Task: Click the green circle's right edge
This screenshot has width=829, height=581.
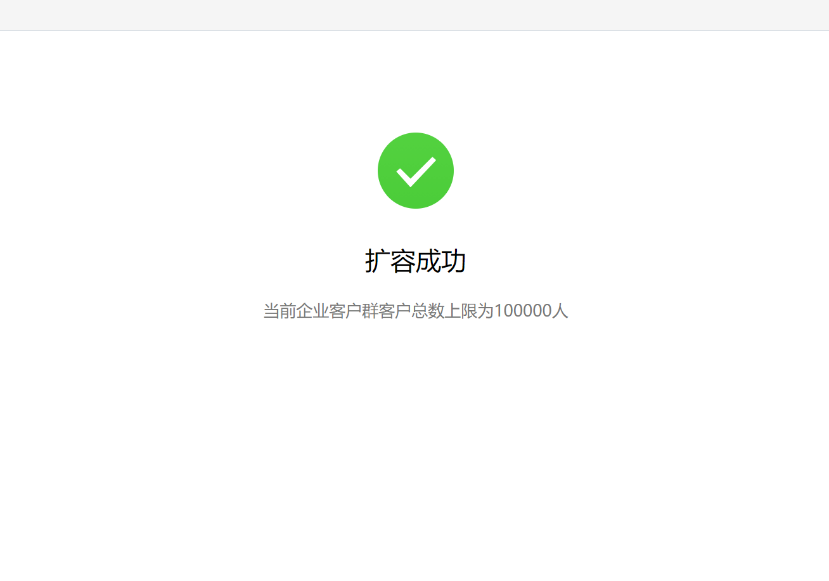Action: [452, 171]
